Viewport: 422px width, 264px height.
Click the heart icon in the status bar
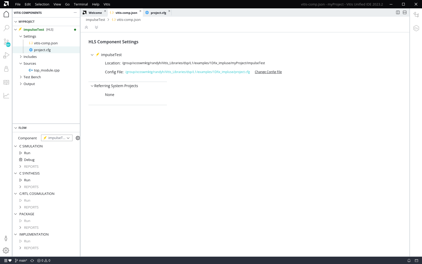pos(10,260)
